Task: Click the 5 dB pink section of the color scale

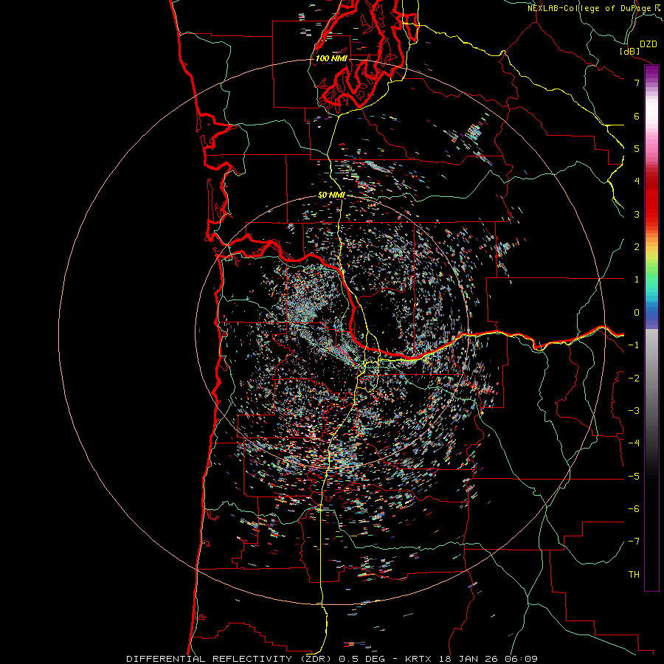Action: [x=651, y=148]
